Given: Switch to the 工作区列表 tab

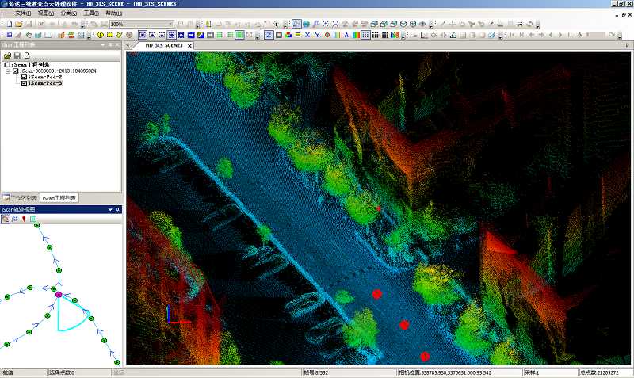Looking at the screenshot, I should click(x=20, y=197).
